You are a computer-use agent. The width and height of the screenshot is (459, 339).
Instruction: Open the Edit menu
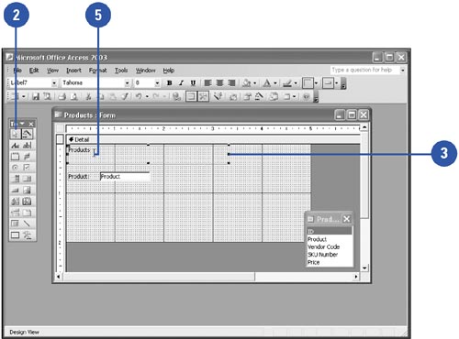(34, 71)
